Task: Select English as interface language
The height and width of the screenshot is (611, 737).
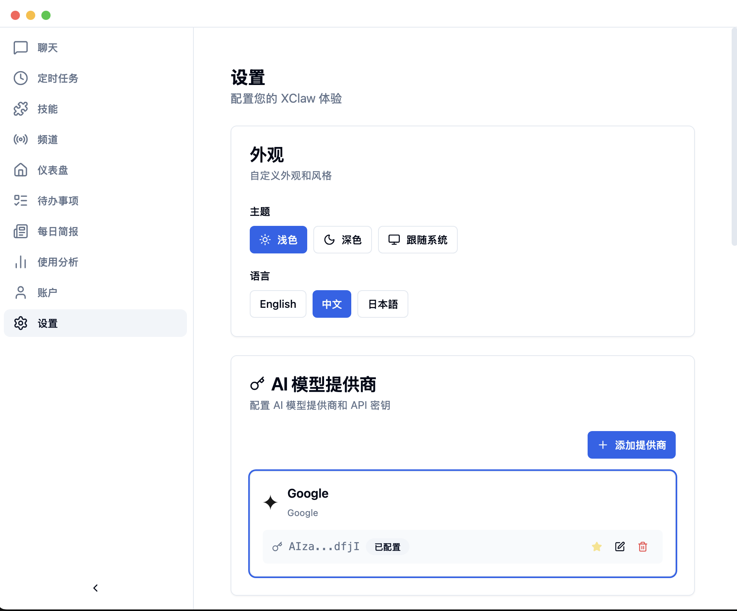Action: click(x=278, y=304)
